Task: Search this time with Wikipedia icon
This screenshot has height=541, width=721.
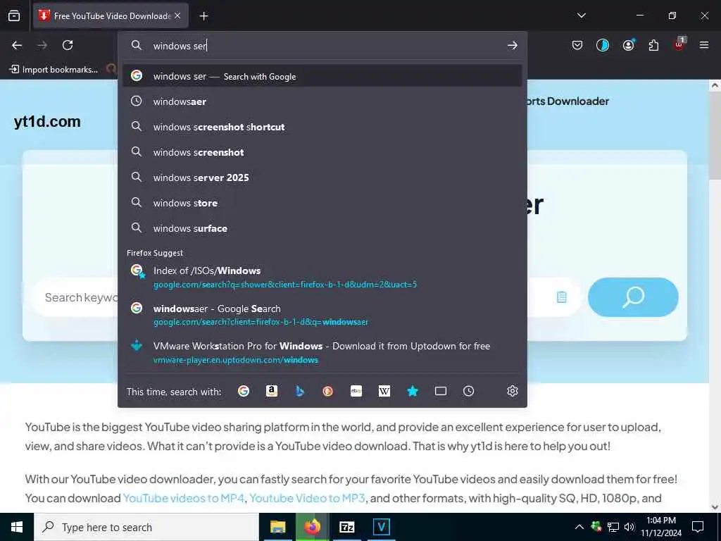Action: [384, 391]
